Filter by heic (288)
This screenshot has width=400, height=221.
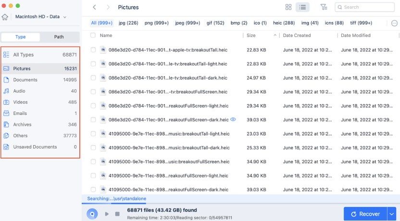pyautogui.click(x=284, y=23)
